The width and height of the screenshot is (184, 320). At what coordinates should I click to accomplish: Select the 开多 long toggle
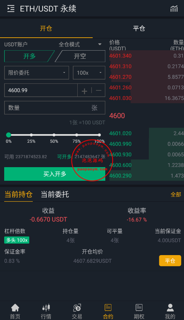(29, 56)
